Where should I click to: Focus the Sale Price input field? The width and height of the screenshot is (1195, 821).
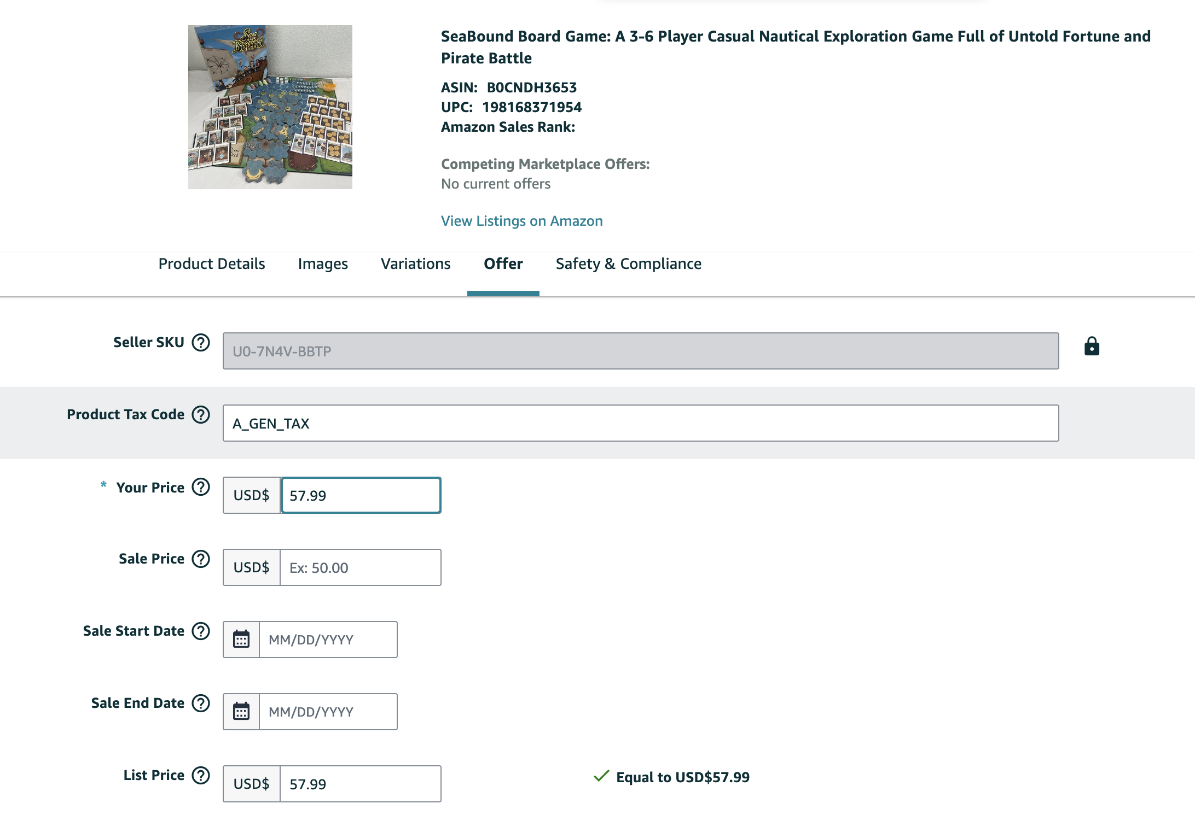pyautogui.click(x=361, y=567)
